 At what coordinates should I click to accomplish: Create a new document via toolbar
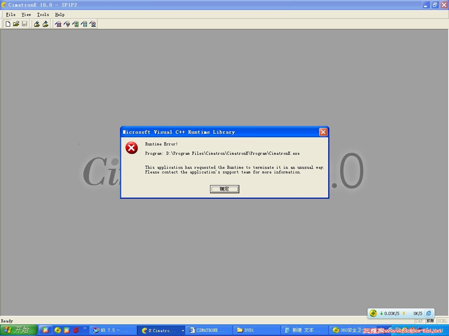tap(8, 24)
